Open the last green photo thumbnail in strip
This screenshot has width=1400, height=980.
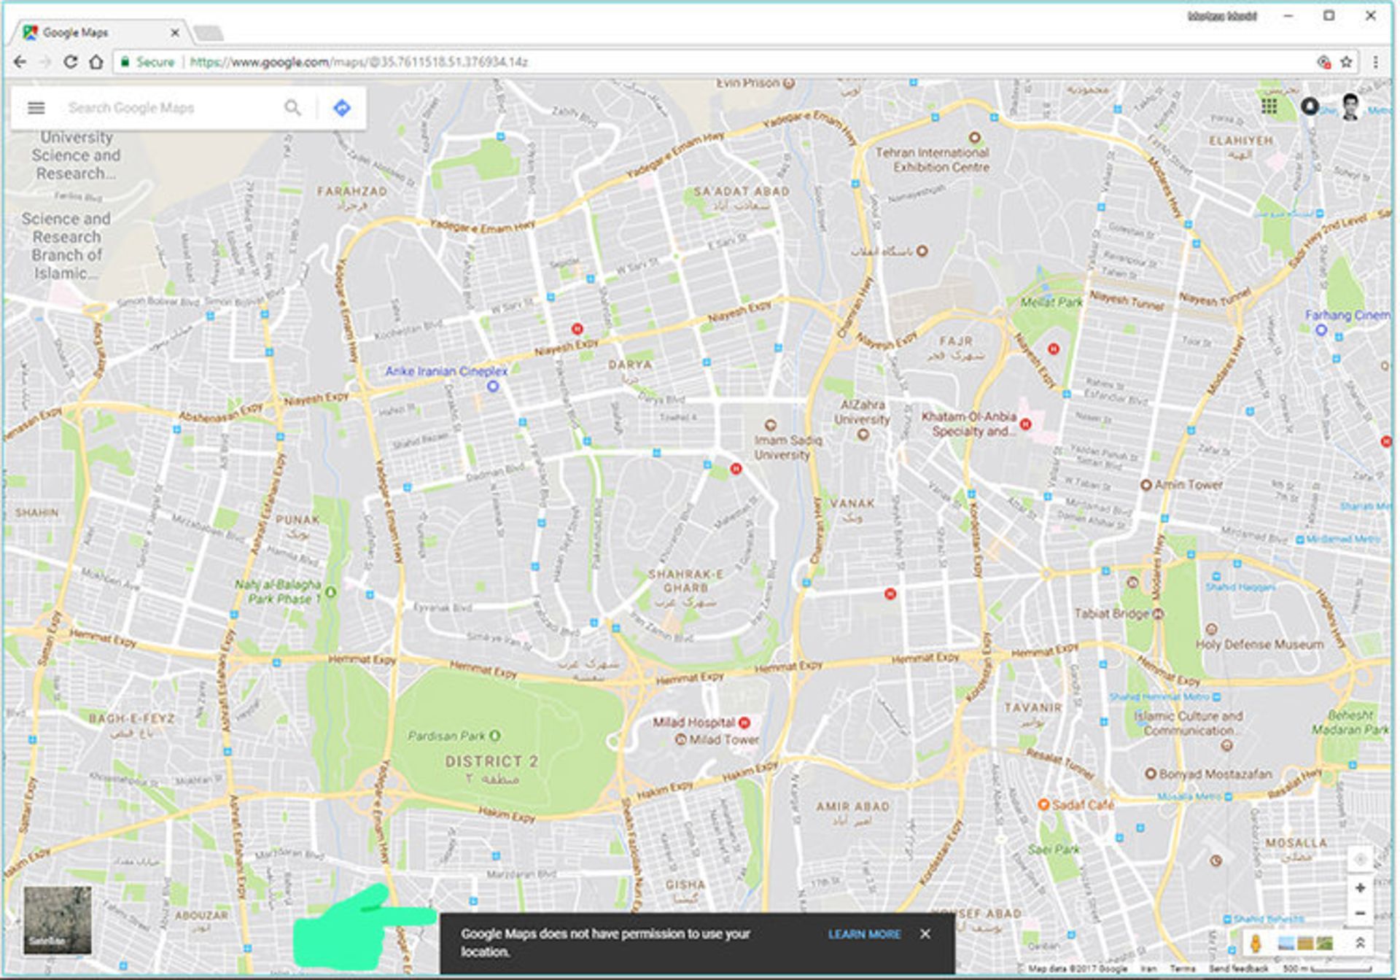point(1324,944)
